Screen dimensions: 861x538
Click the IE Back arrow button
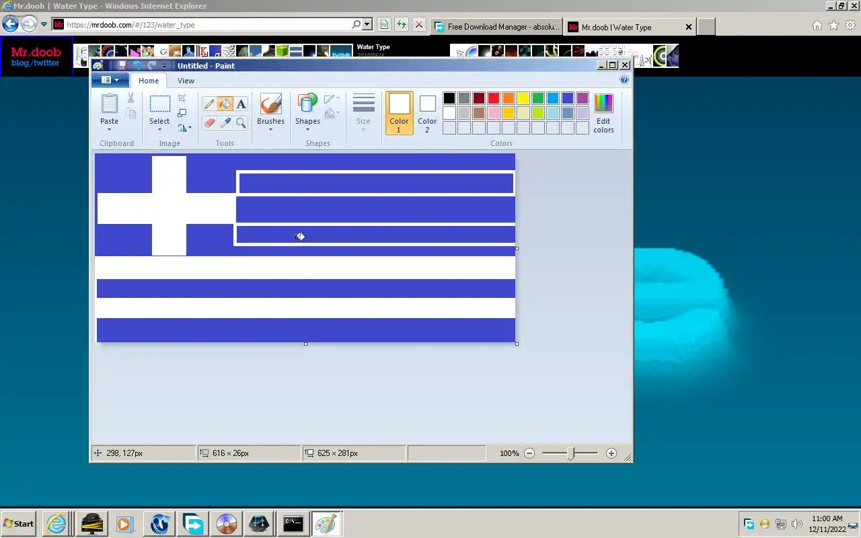[10, 24]
